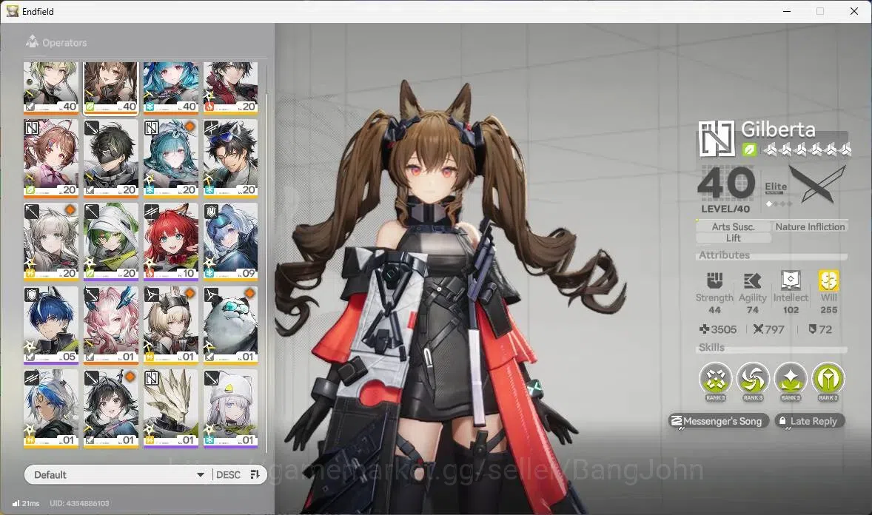Select the green-haired operator at level 40
Image resolution: width=872 pixels, height=515 pixels.
[51, 87]
